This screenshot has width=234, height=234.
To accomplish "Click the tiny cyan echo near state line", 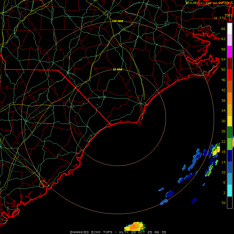I will pyautogui.click(x=97, y=105).
